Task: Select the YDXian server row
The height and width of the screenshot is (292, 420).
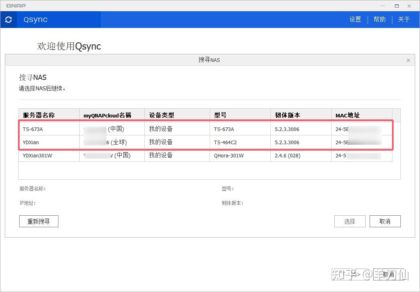Action: pos(49,142)
